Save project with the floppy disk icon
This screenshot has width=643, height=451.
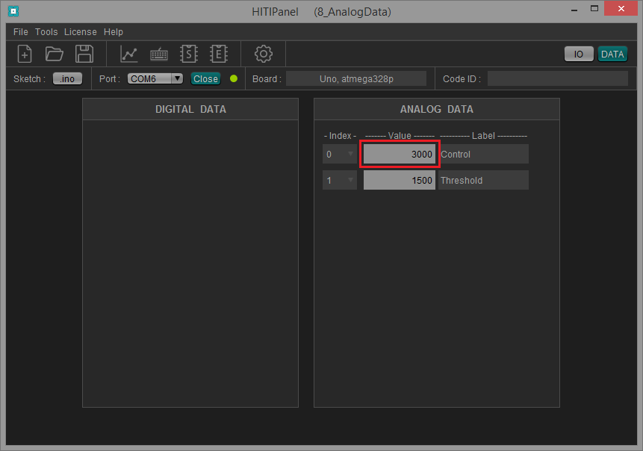(84, 54)
